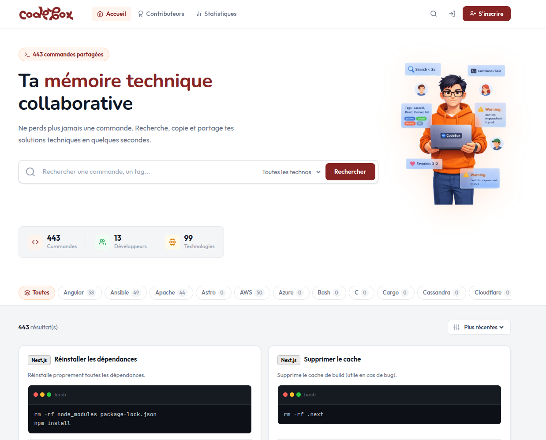
Task: Click the bar chart icon beside Statistiques
Action: [199, 14]
